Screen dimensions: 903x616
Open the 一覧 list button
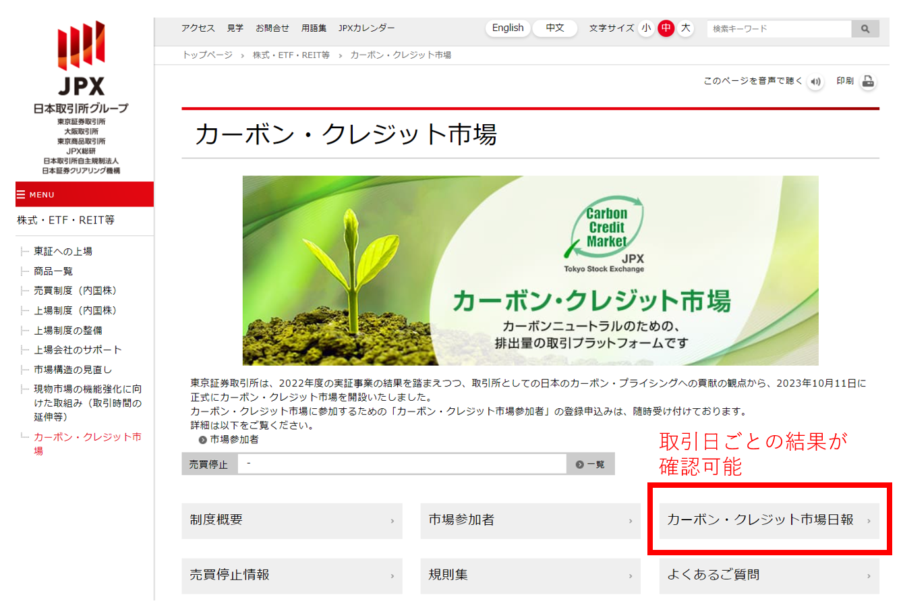click(590, 464)
